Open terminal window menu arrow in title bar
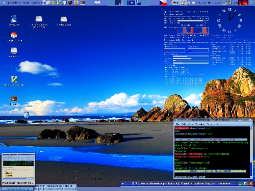 click(176, 120)
